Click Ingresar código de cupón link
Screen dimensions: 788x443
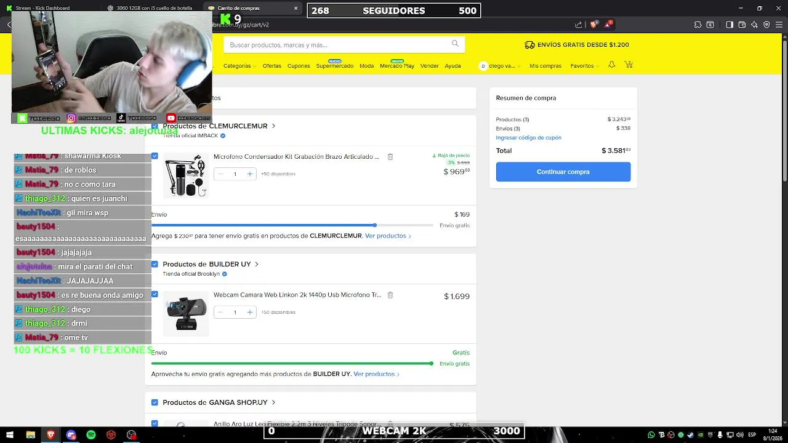[529, 138]
